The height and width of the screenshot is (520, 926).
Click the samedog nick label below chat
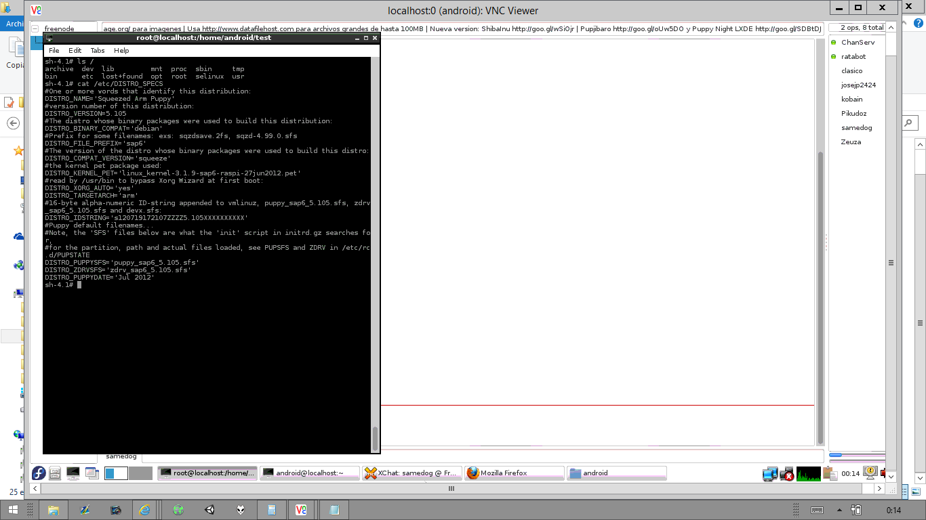tap(121, 456)
